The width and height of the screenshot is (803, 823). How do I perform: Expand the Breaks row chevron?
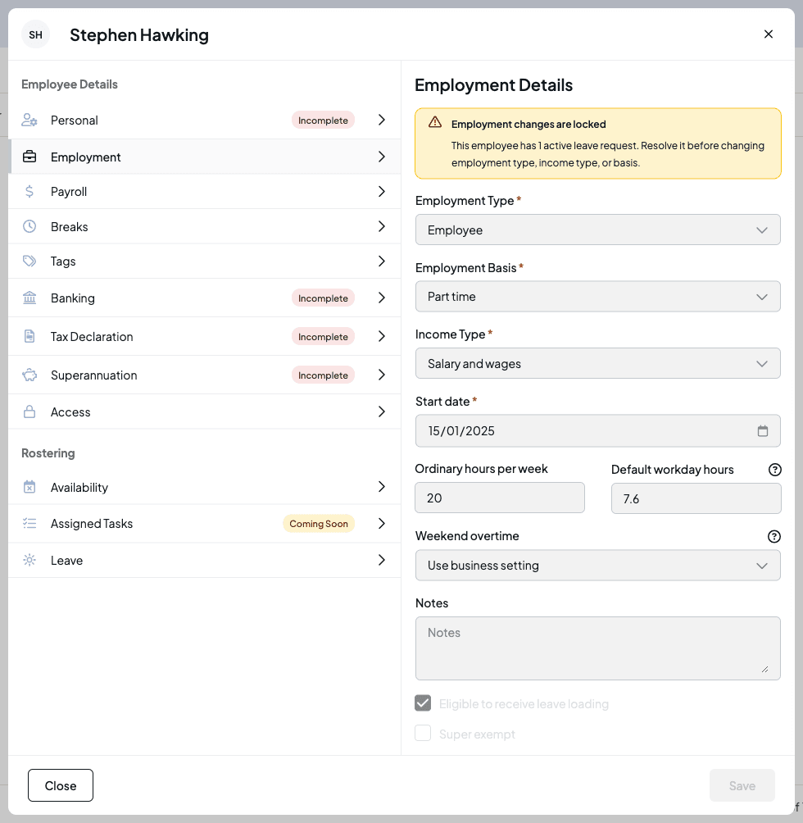tap(382, 226)
